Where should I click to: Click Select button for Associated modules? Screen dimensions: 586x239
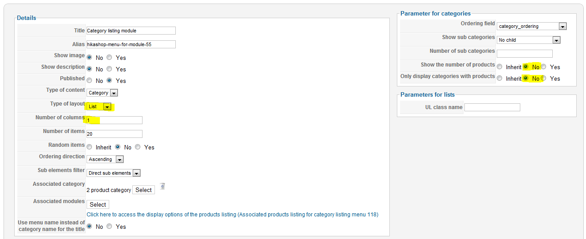98,204
